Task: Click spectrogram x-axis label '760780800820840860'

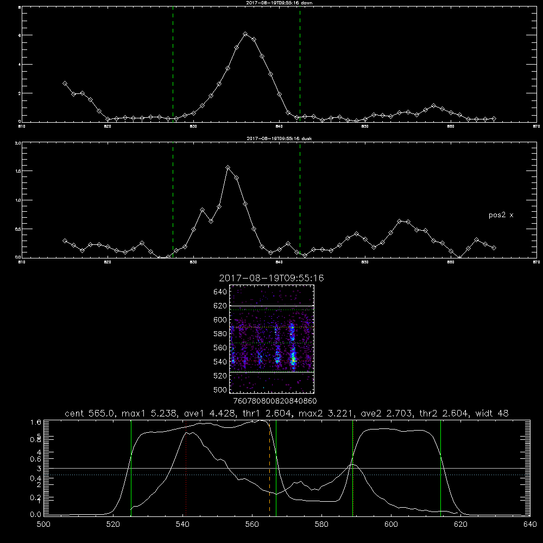Action: (275, 401)
